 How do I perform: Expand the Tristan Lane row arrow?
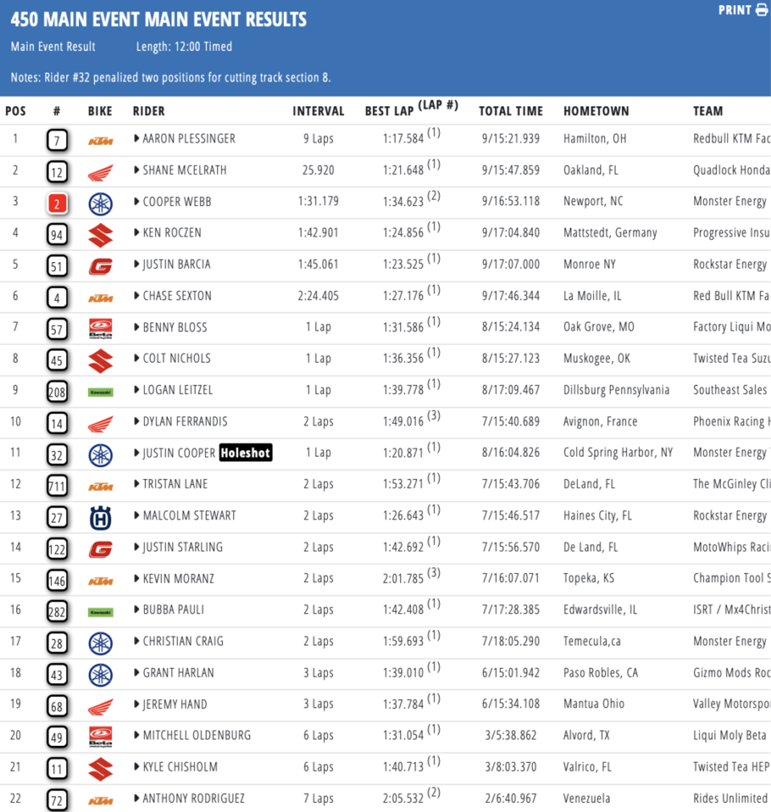[136, 484]
